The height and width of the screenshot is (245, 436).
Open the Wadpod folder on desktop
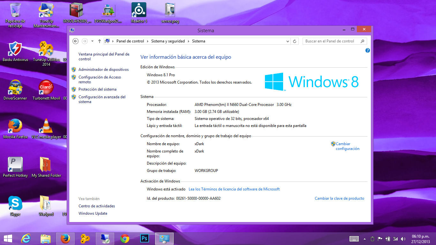click(46, 206)
